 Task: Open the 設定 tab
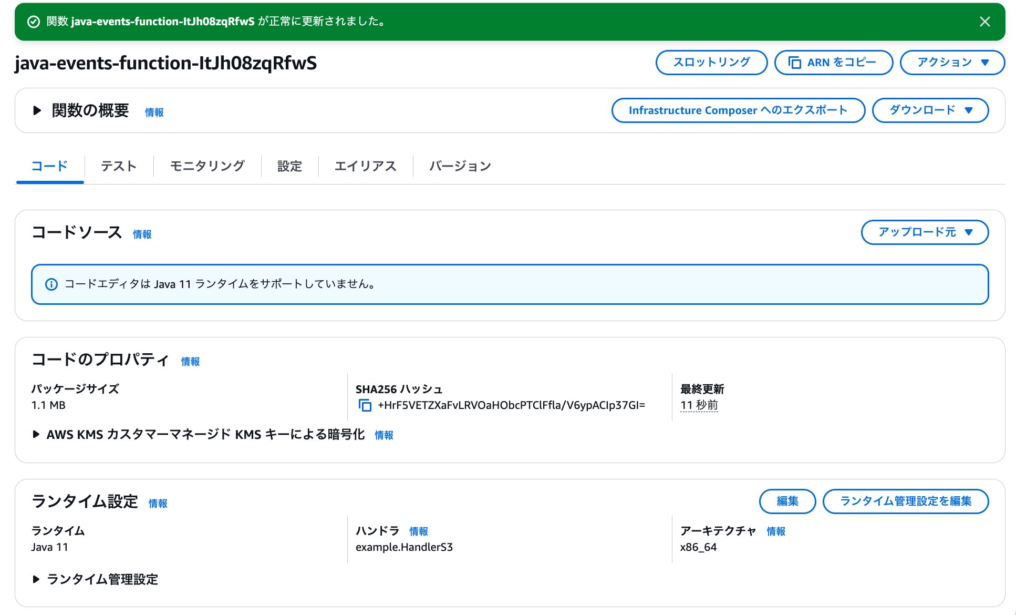(x=289, y=167)
